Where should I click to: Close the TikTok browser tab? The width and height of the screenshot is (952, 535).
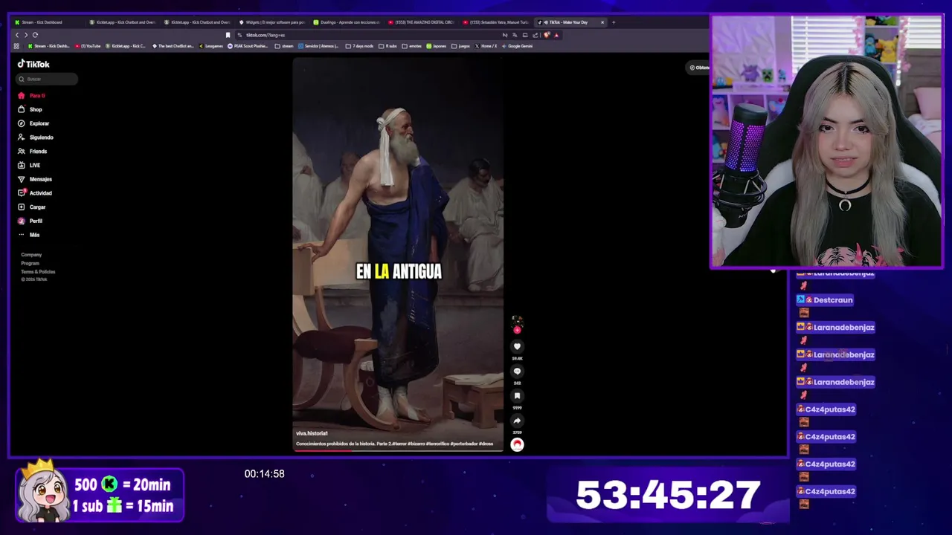[x=602, y=22]
